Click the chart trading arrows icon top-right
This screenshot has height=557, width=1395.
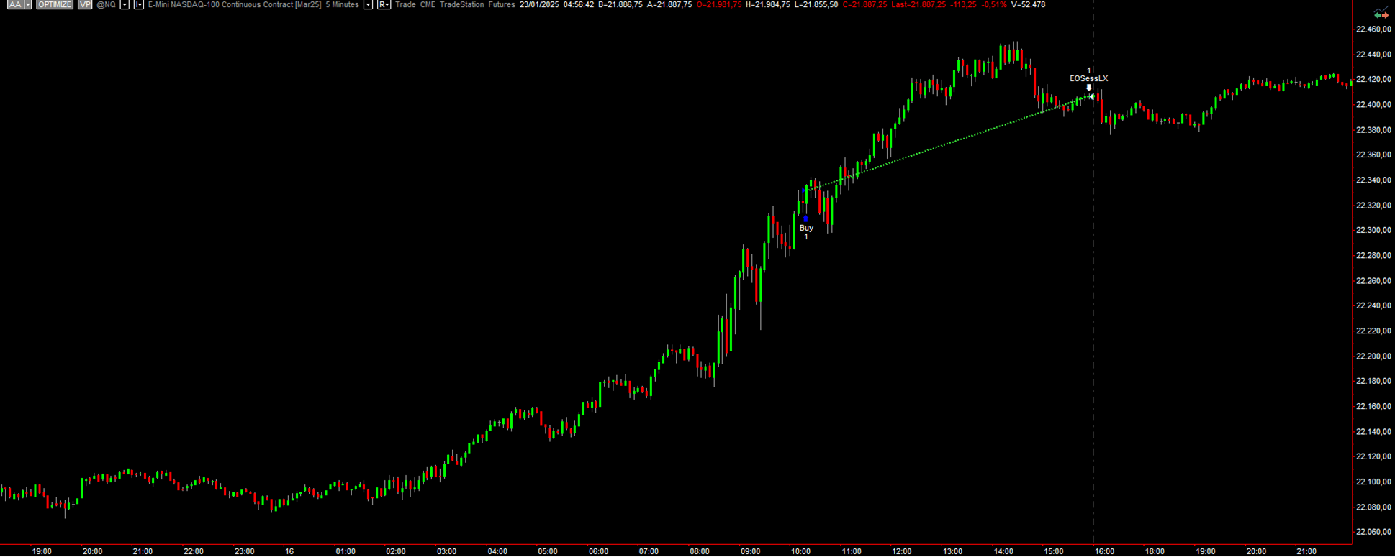point(1381,14)
